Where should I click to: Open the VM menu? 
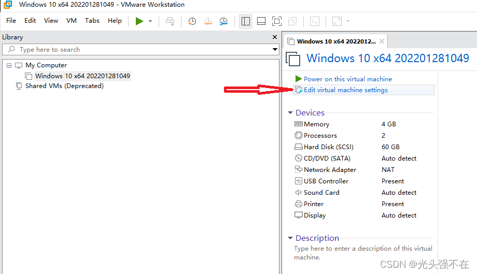[72, 21]
